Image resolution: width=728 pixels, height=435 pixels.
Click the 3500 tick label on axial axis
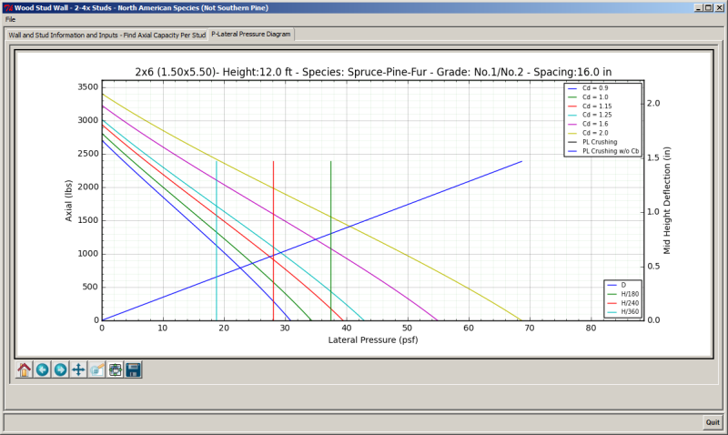[87, 86]
